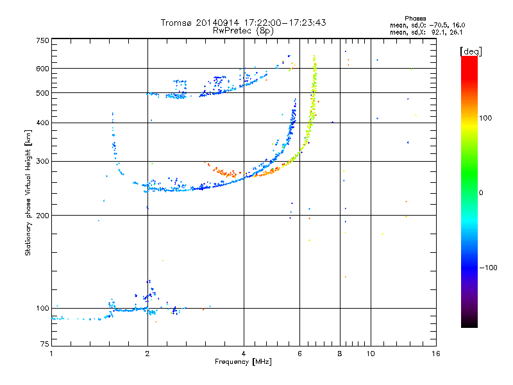Click the Stationary phase Virtual Height axis label
Viewport: 513px width, 385px height.
[x=28, y=193]
